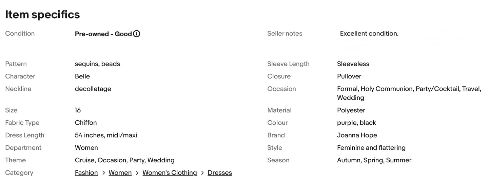Follow the Dresses category link
Image resolution: width=490 pixels, height=188 pixels.
point(220,173)
